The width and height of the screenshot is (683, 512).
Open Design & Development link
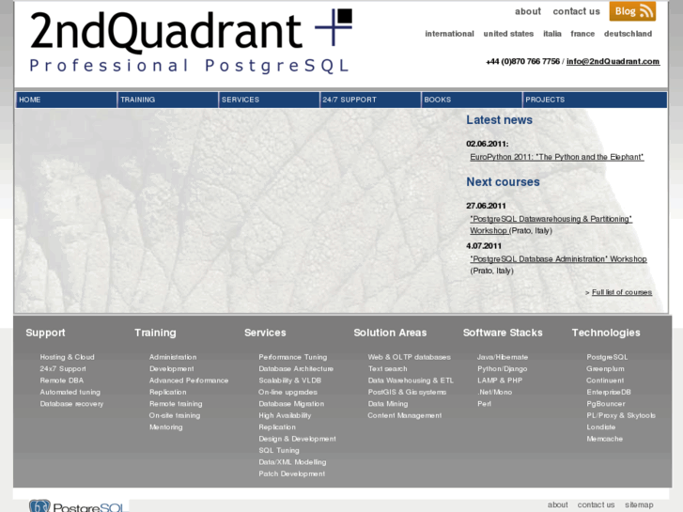[297, 439]
